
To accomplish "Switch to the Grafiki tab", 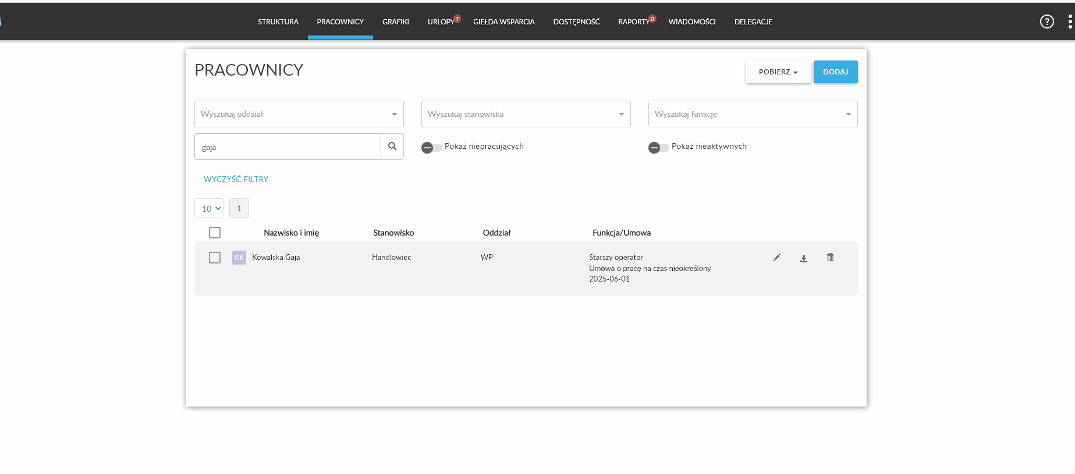I will pos(396,22).
